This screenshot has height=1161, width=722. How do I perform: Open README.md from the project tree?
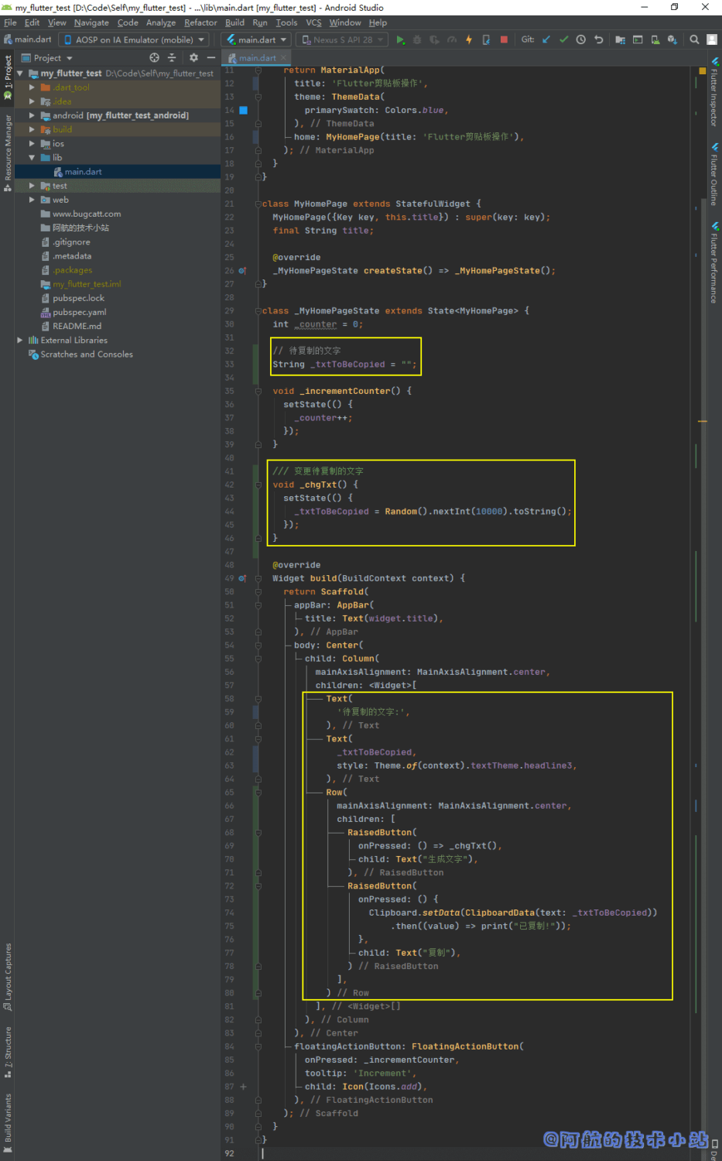coord(77,326)
